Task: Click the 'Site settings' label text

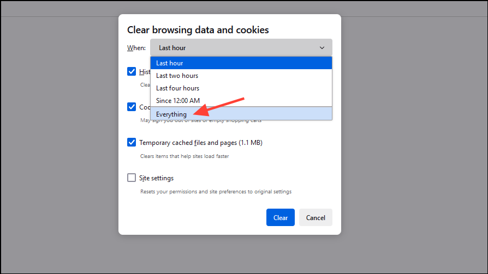Action: (x=157, y=178)
